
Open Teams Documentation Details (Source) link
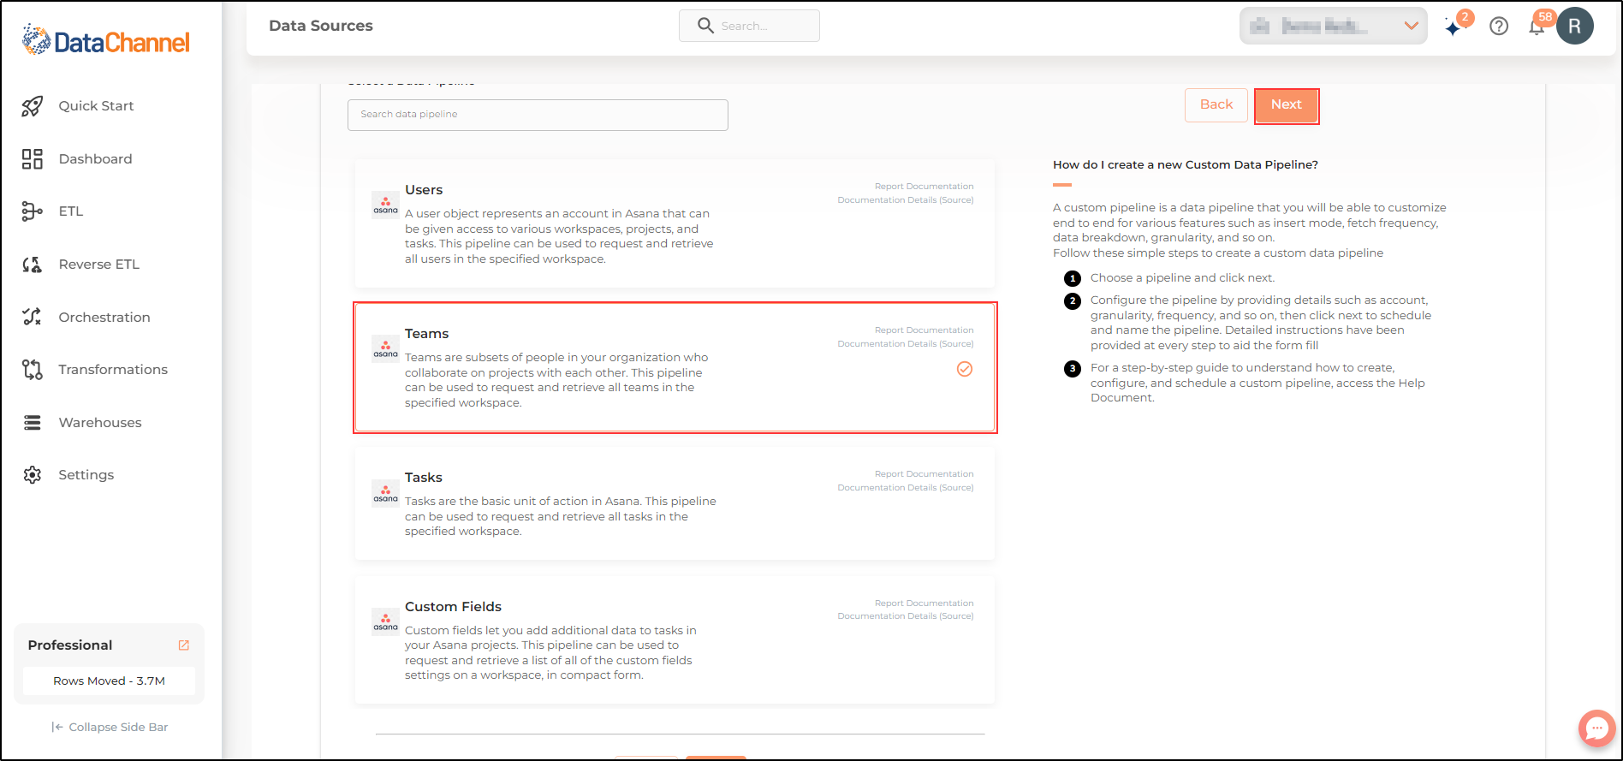click(x=906, y=344)
